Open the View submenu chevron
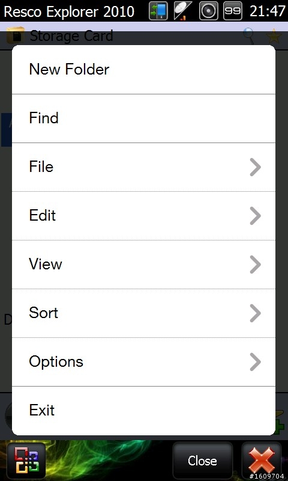The height and width of the screenshot is (481, 288). 255,265
